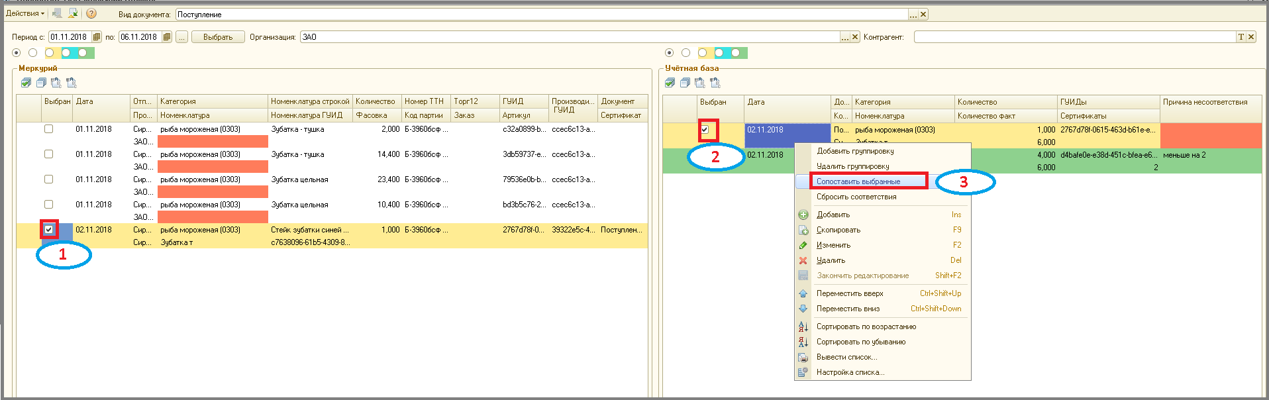Tick checkbox of Зубатка цельная 23,400 row
Image resolution: width=1269 pixels, height=400 pixels.
click(48, 179)
